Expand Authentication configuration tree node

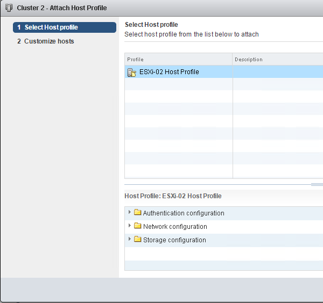(129, 212)
